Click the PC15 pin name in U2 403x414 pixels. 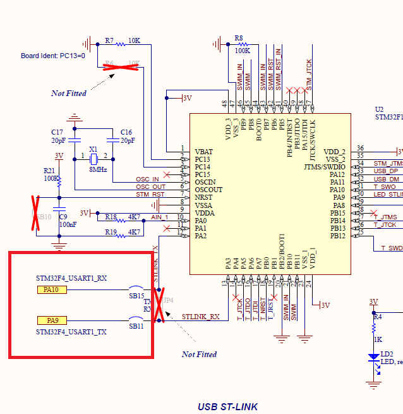pos(202,174)
